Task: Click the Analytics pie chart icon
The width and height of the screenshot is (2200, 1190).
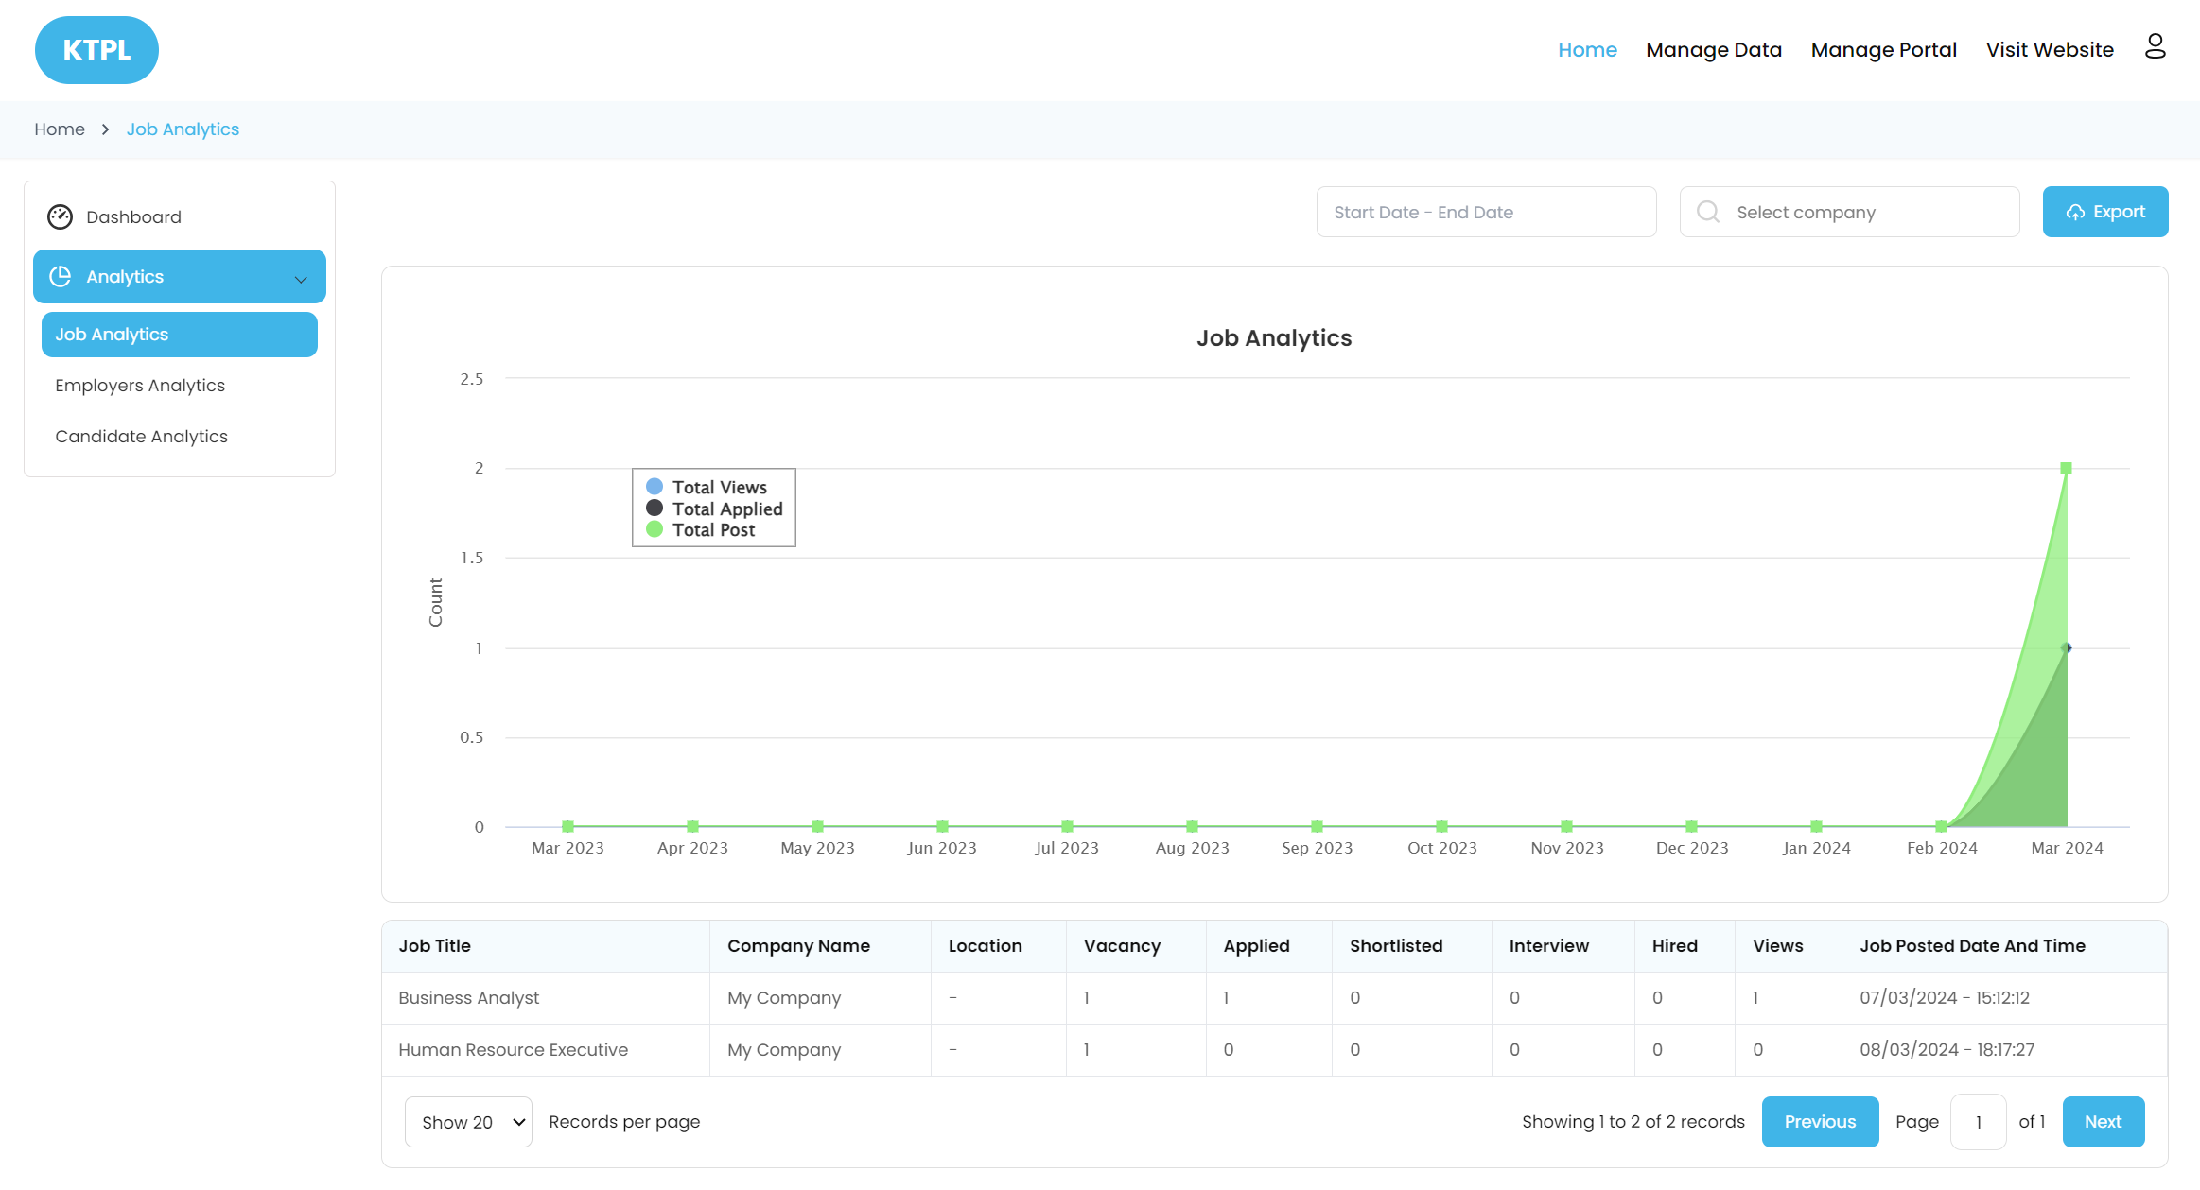Action: pos(61,277)
